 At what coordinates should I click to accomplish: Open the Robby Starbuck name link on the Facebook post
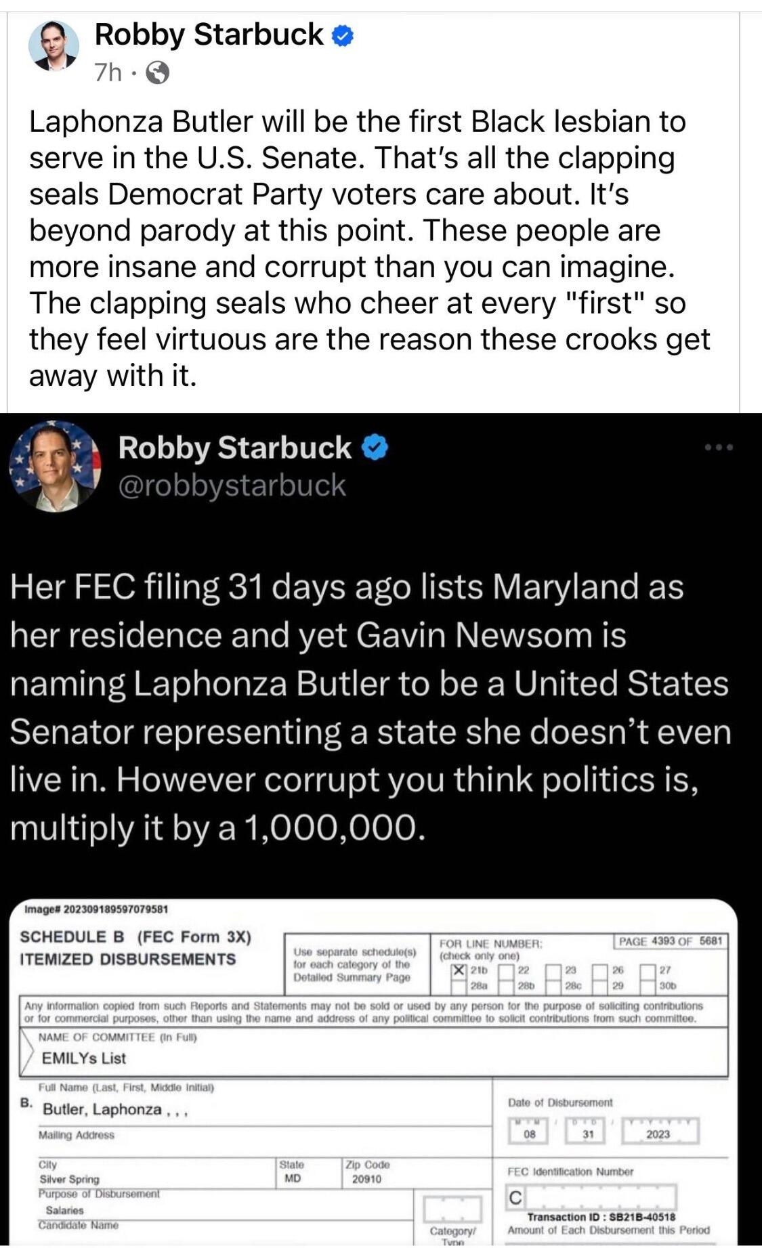(x=209, y=35)
